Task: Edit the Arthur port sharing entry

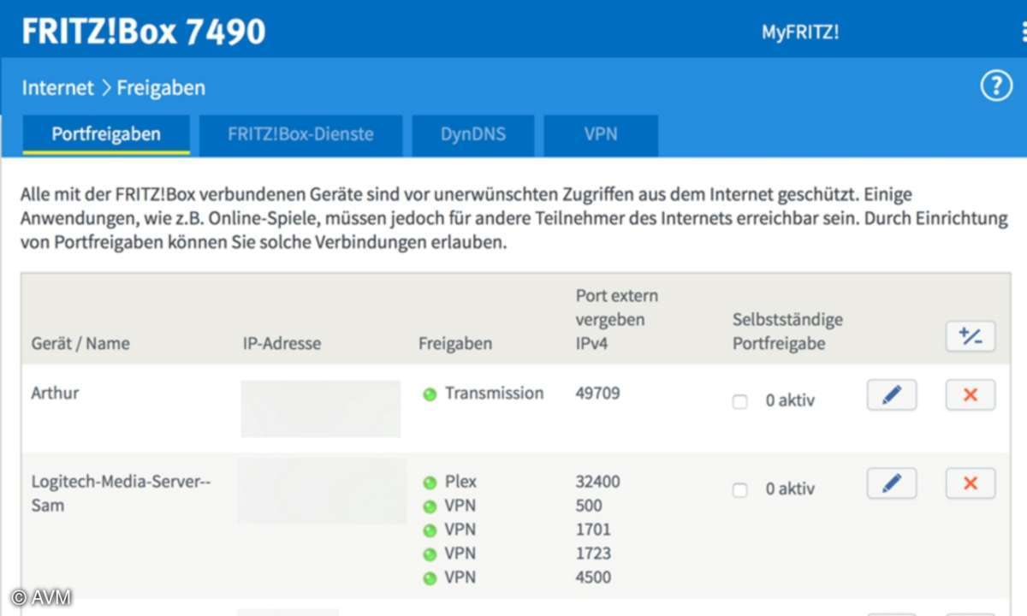Action: point(892,394)
